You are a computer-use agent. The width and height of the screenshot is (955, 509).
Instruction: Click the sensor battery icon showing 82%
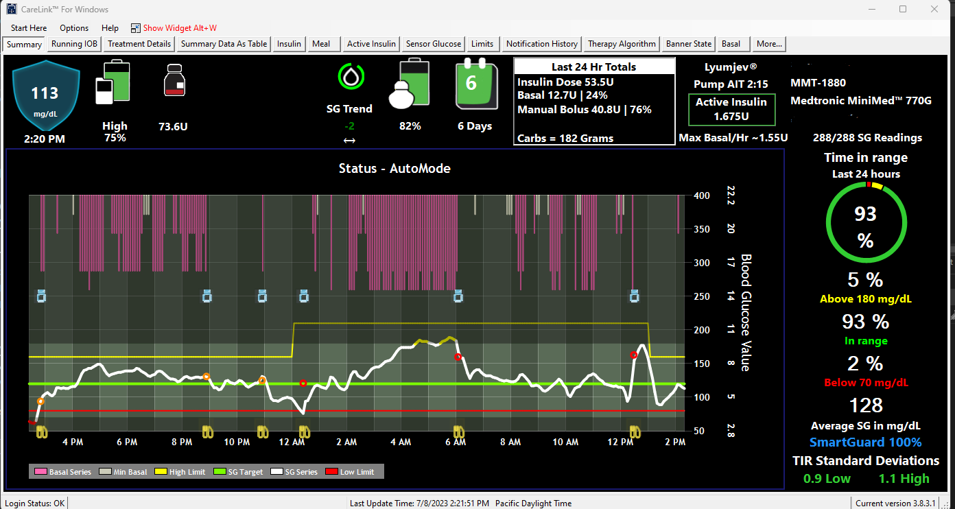[x=409, y=84]
